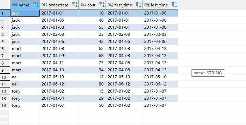Click the name cell 'neil' in row 10
The image size is (246, 125).
click(25, 77)
